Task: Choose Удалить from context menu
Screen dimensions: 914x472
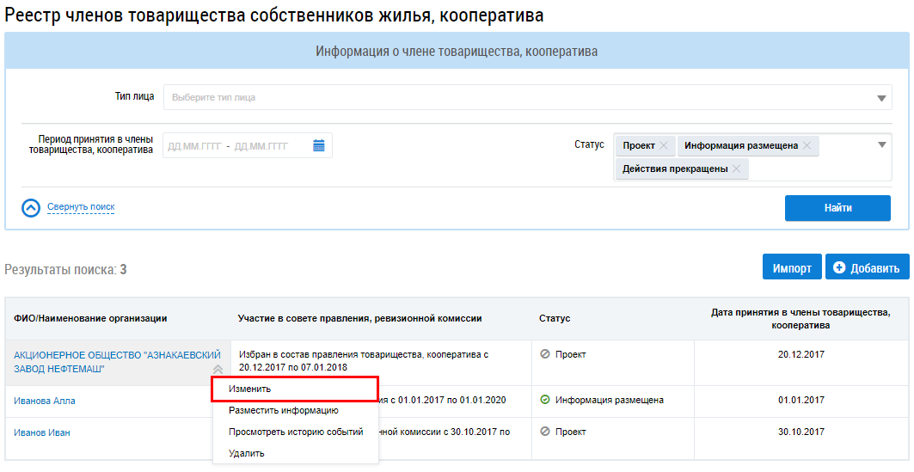Action: point(296,453)
